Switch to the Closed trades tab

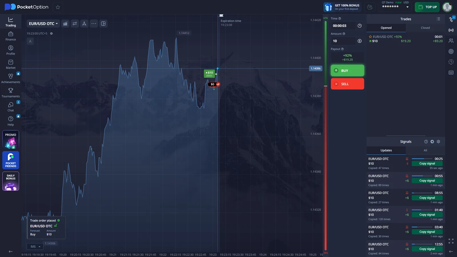click(x=425, y=28)
